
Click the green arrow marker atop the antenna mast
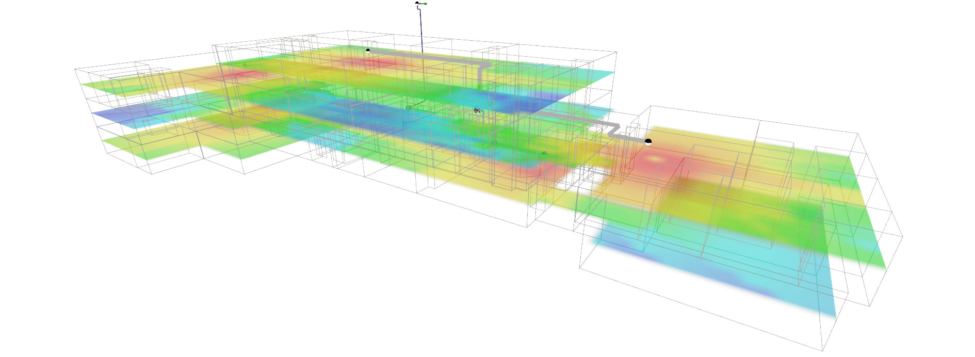[x=424, y=4]
